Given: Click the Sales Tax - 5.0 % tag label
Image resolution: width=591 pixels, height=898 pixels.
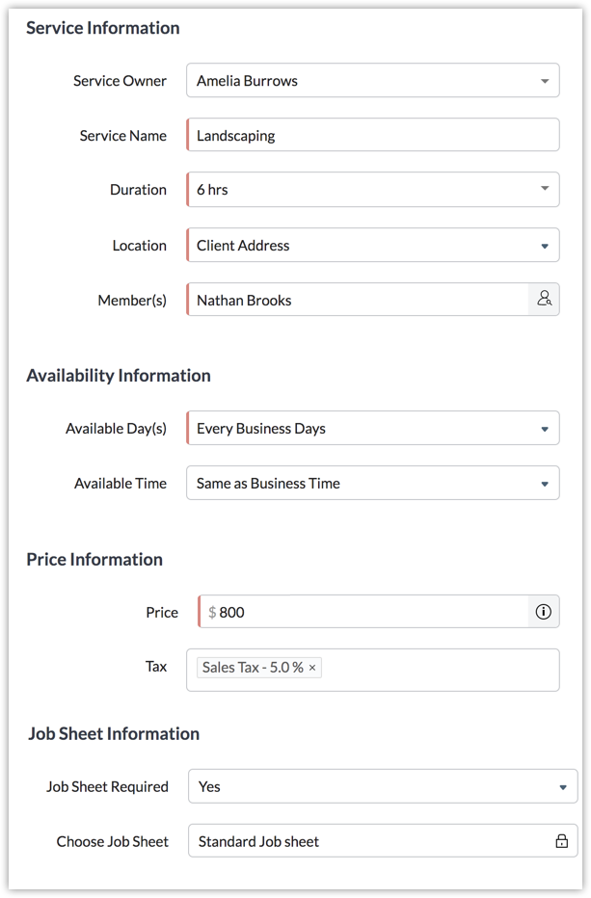Looking at the screenshot, I should coord(253,668).
